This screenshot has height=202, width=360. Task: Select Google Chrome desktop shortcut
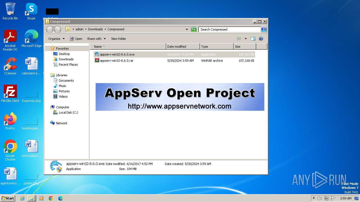(10, 150)
